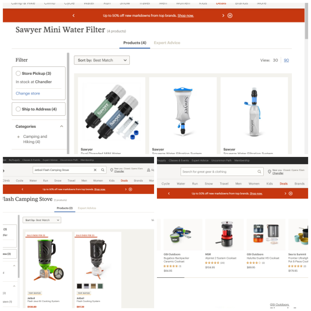Select the Store Pickup (3) radio option
This screenshot has height=311, width=311.
[18, 73]
